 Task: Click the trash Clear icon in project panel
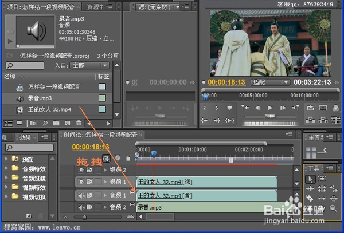79,123
